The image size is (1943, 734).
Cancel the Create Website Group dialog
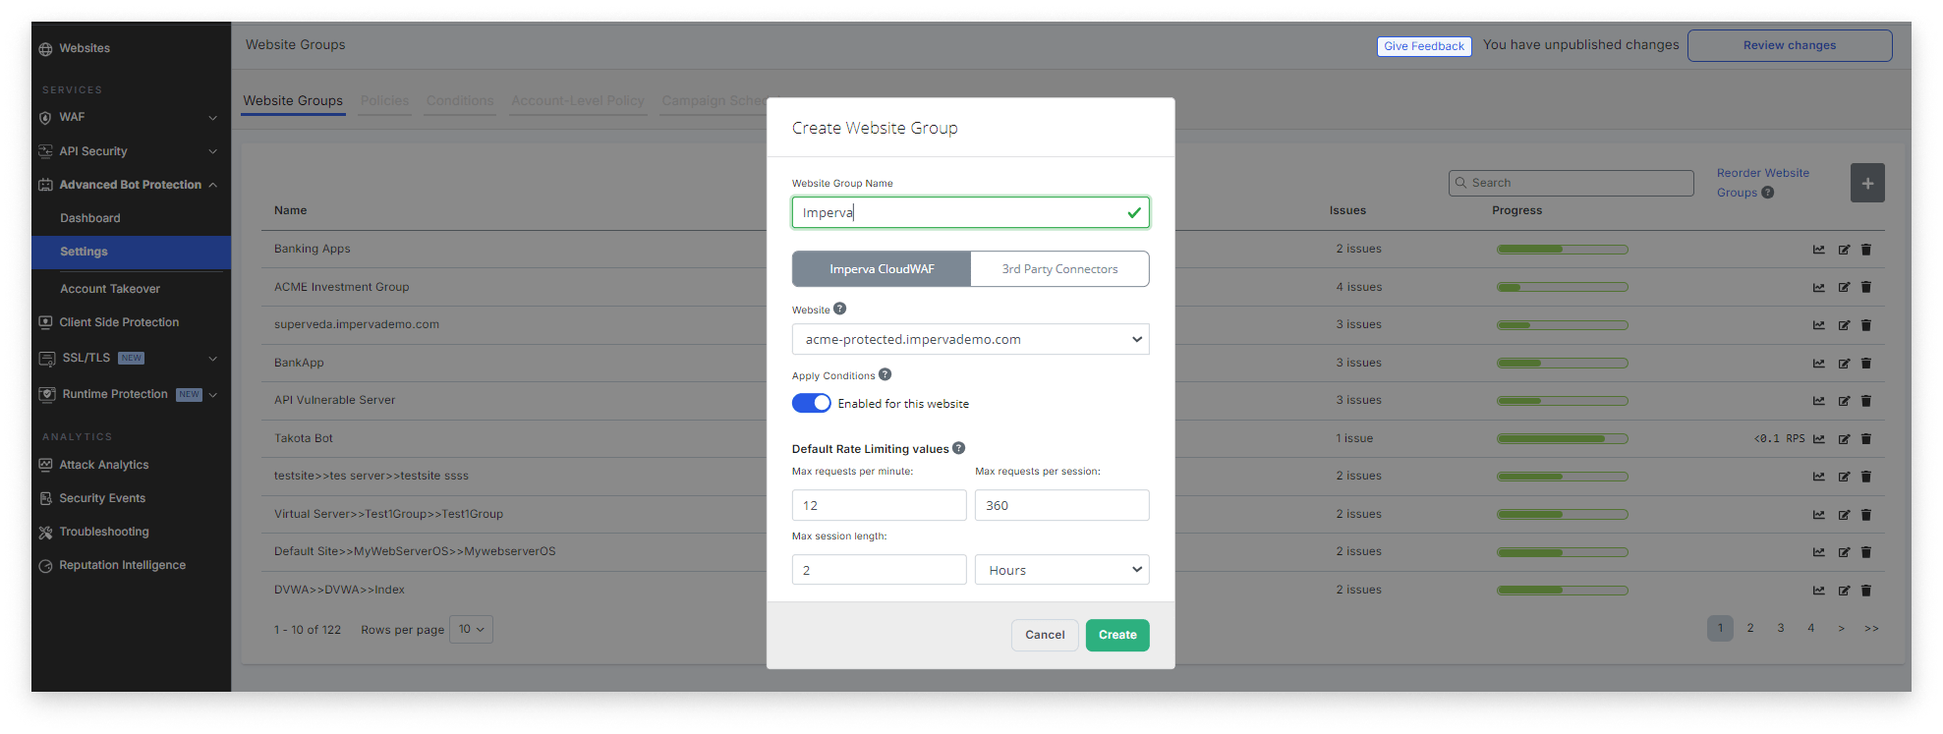[1044, 635]
